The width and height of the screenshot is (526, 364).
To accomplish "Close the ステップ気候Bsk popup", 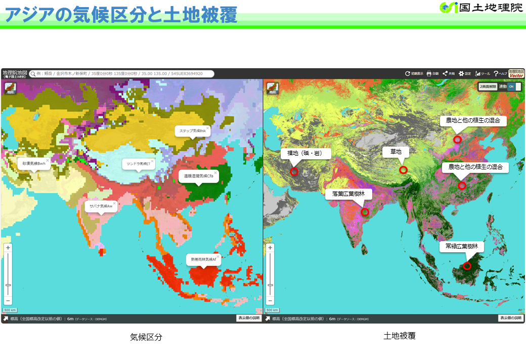I will click(x=208, y=128).
